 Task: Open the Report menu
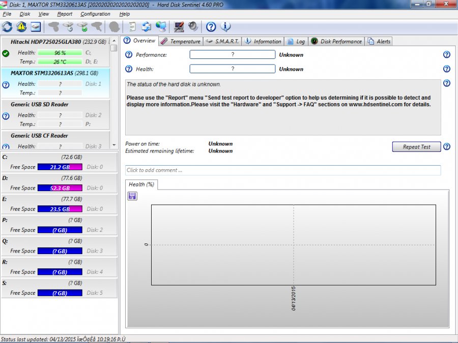[65, 14]
